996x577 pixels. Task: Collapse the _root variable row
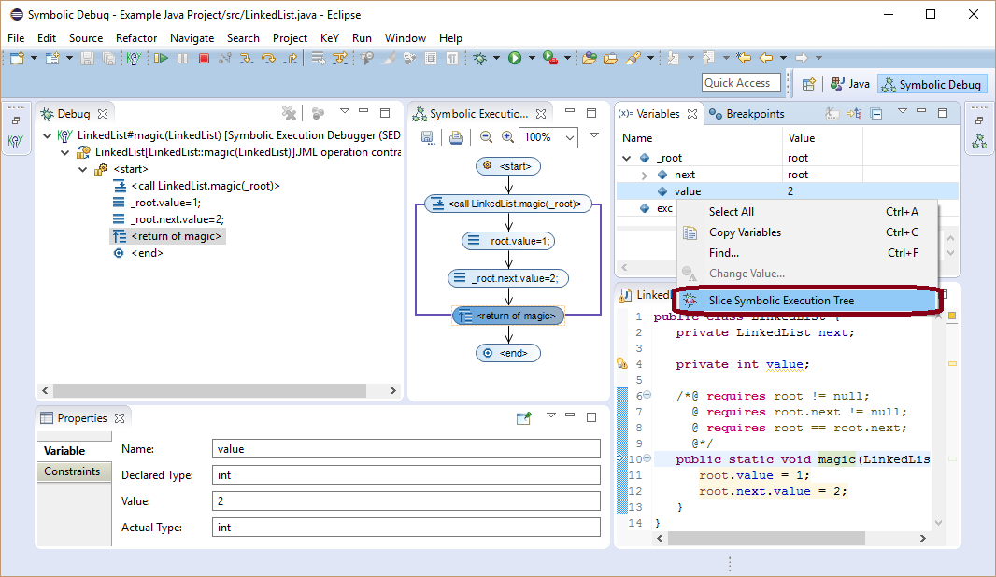(x=627, y=158)
